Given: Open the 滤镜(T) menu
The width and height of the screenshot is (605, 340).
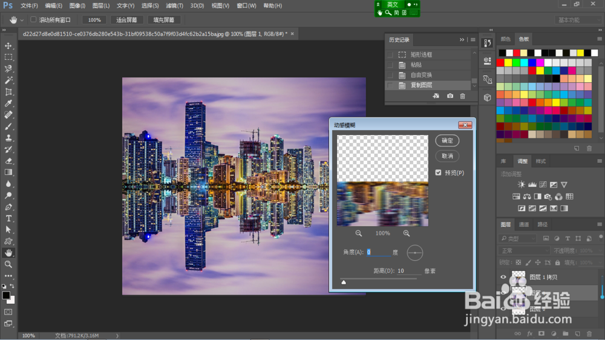Looking at the screenshot, I should pos(174,6).
